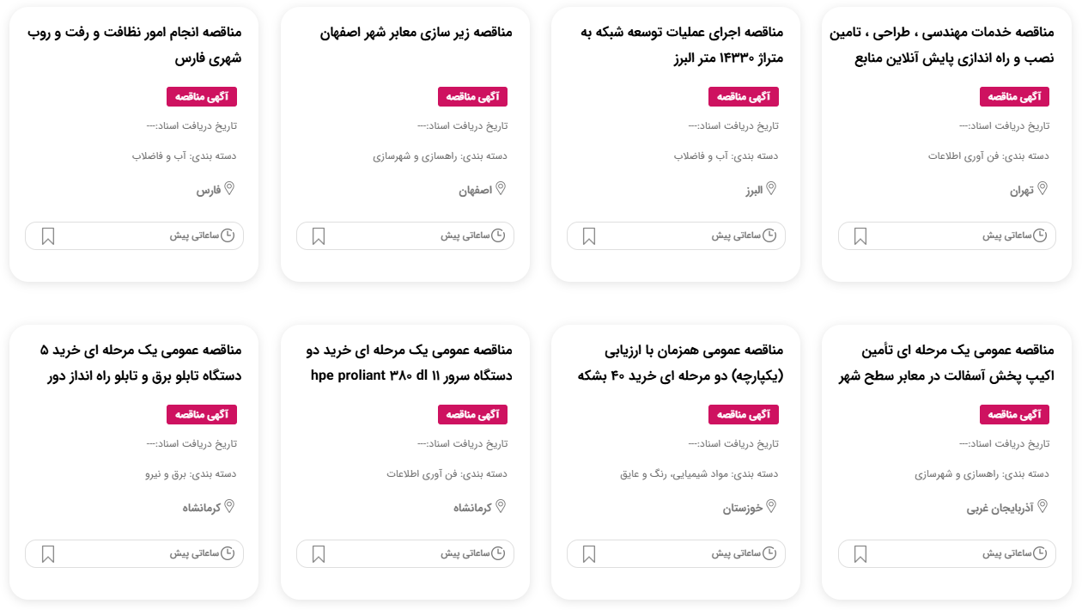Click clock icon on Isfahan tender card
This screenshot has width=1082, height=610.
pos(498,235)
